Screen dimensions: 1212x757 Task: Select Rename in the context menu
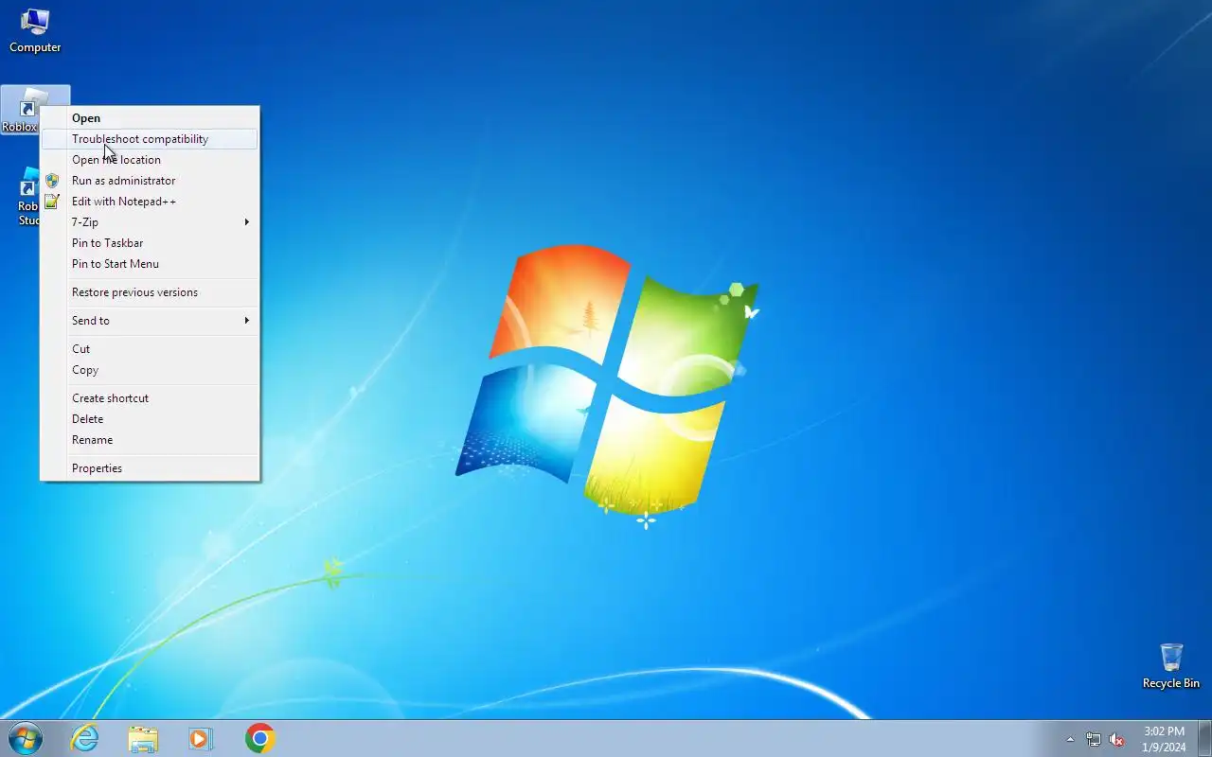[150, 440]
